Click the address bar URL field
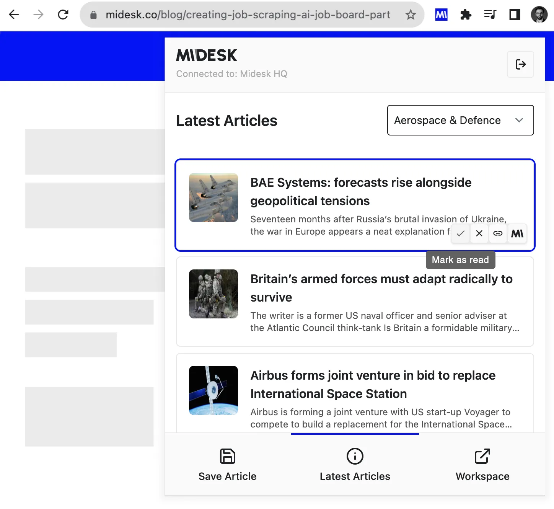Image resolution: width=554 pixels, height=509 pixels. click(248, 15)
